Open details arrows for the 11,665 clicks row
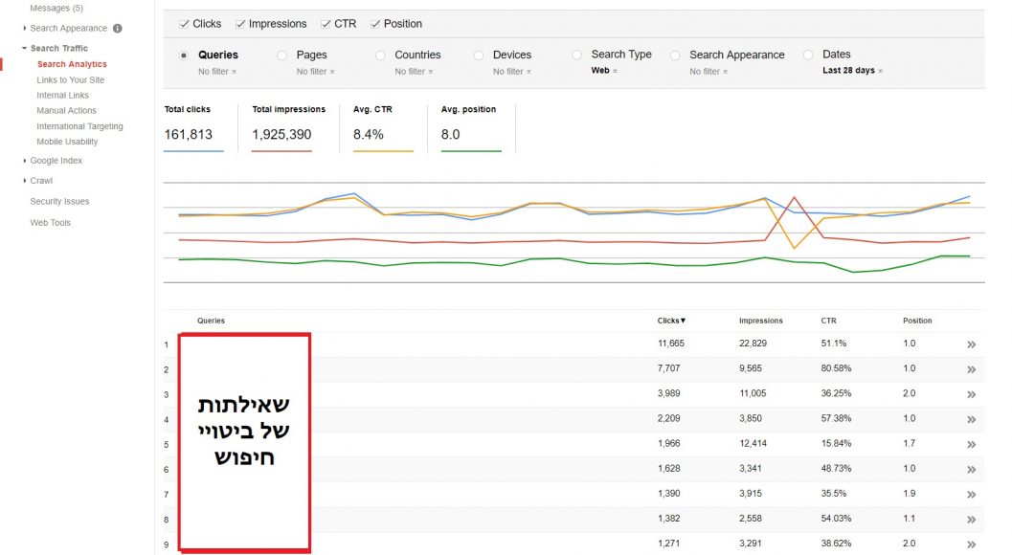 tap(971, 344)
